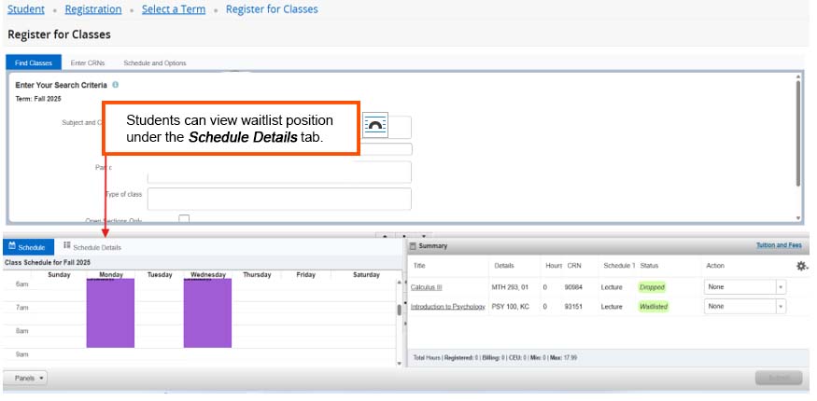817x401 pixels.
Task: Select the Find Classes tab
Action: 34,62
